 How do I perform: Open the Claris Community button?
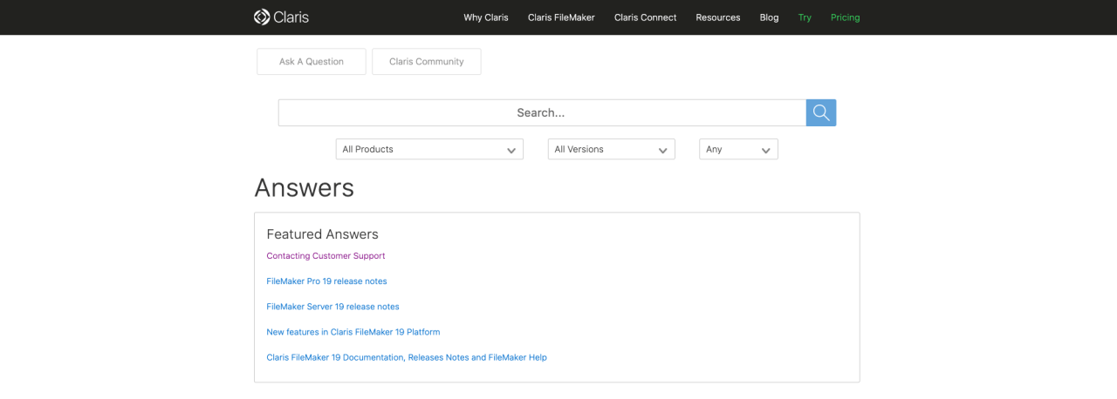[x=427, y=62]
